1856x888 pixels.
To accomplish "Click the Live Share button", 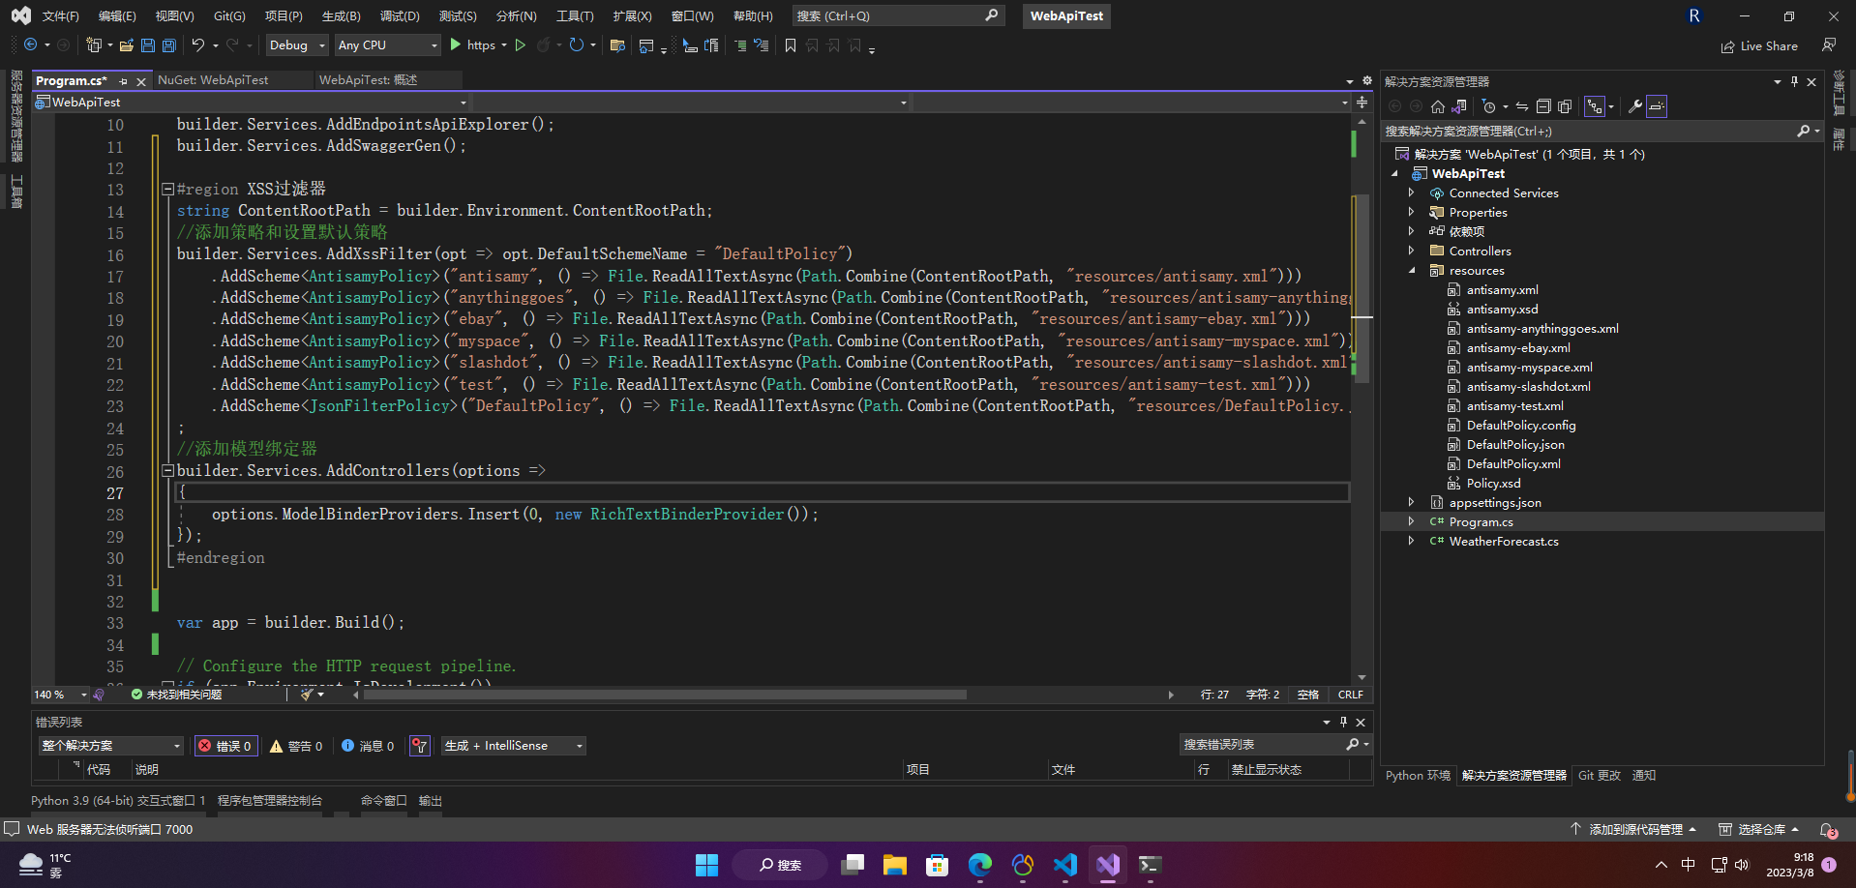I will (x=1759, y=46).
